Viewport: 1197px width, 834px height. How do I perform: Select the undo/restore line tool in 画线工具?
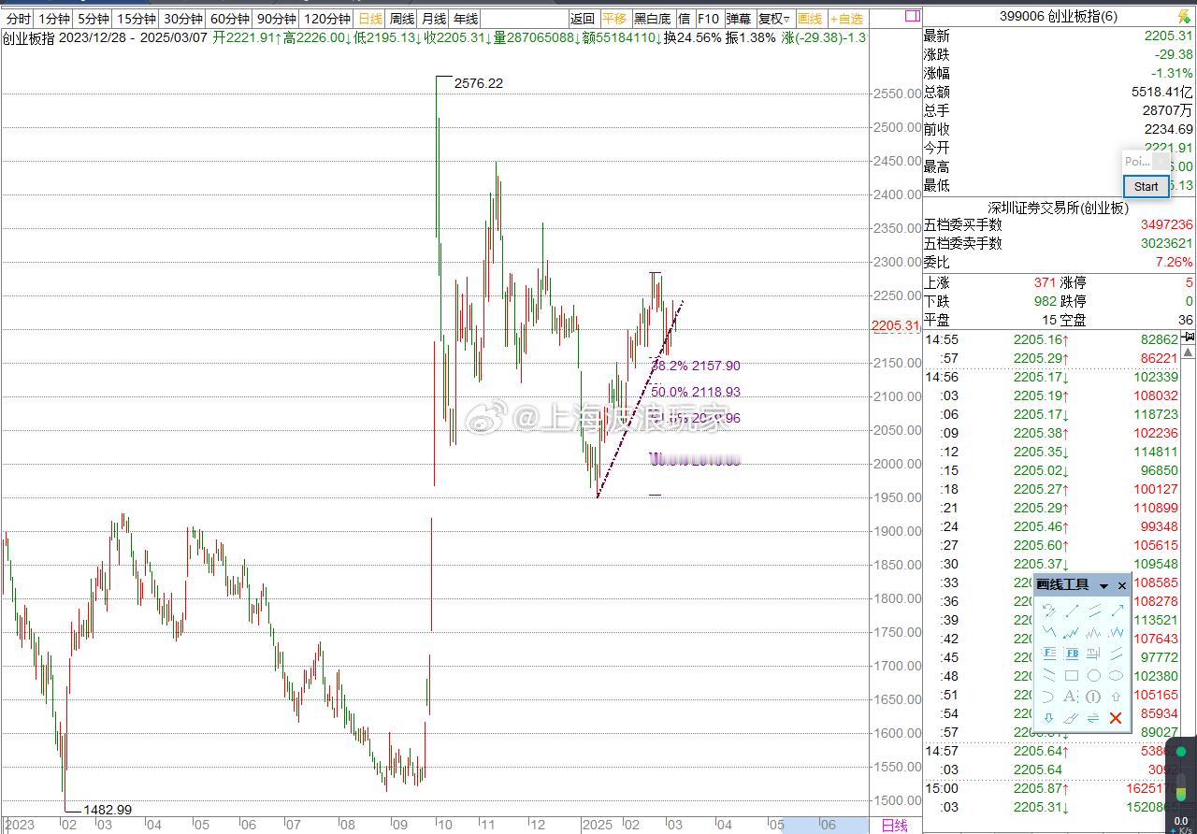point(1049,611)
